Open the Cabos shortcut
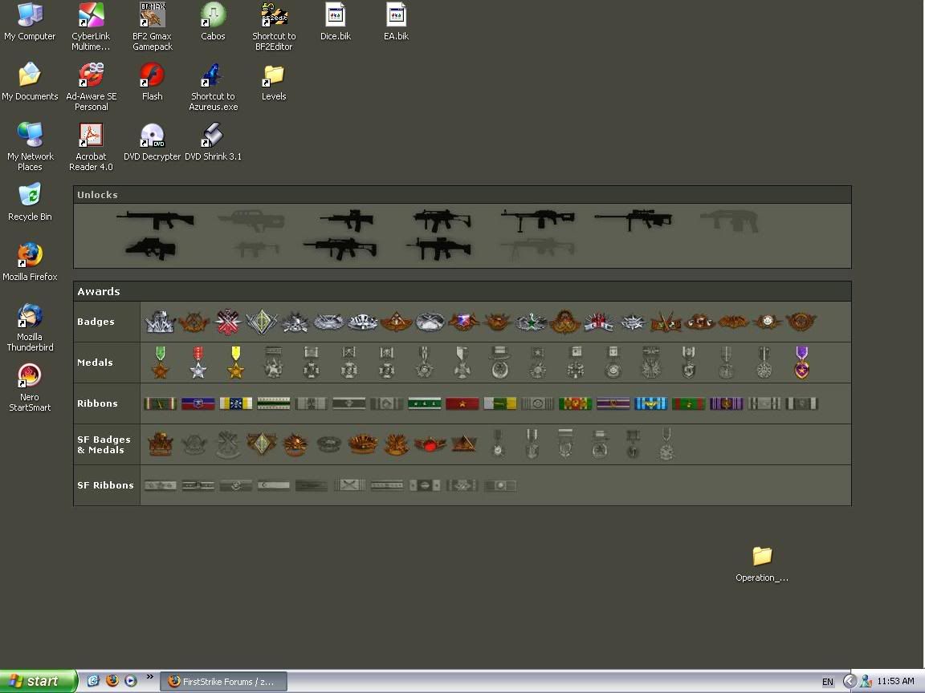Viewport: 925px width, 693px height. coord(213,22)
